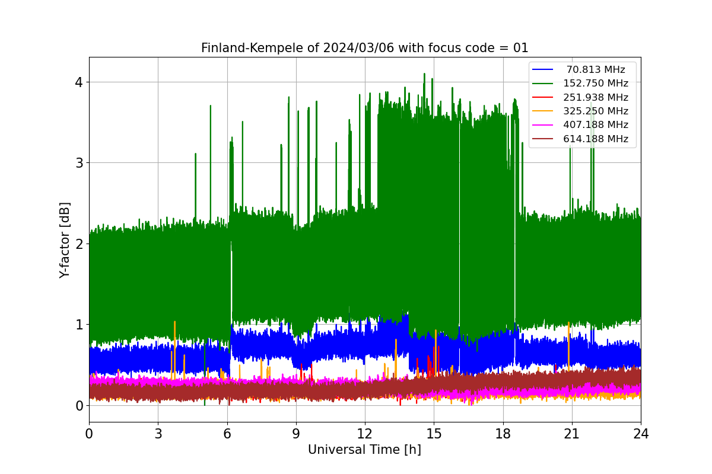Click the brown line swatch in legend
Screen dimensions: 712x474
tap(543, 139)
